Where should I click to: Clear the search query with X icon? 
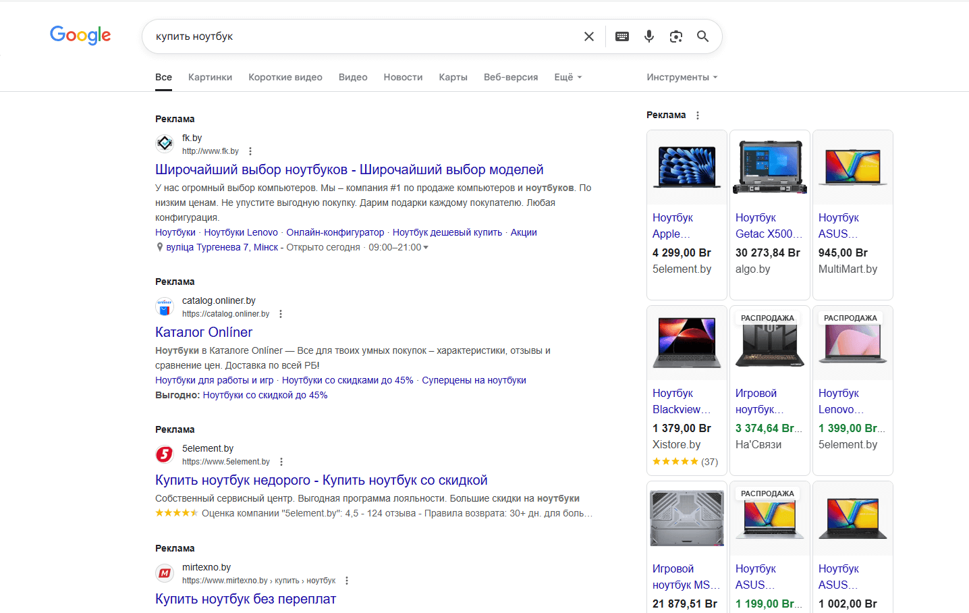(x=589, y=36)
